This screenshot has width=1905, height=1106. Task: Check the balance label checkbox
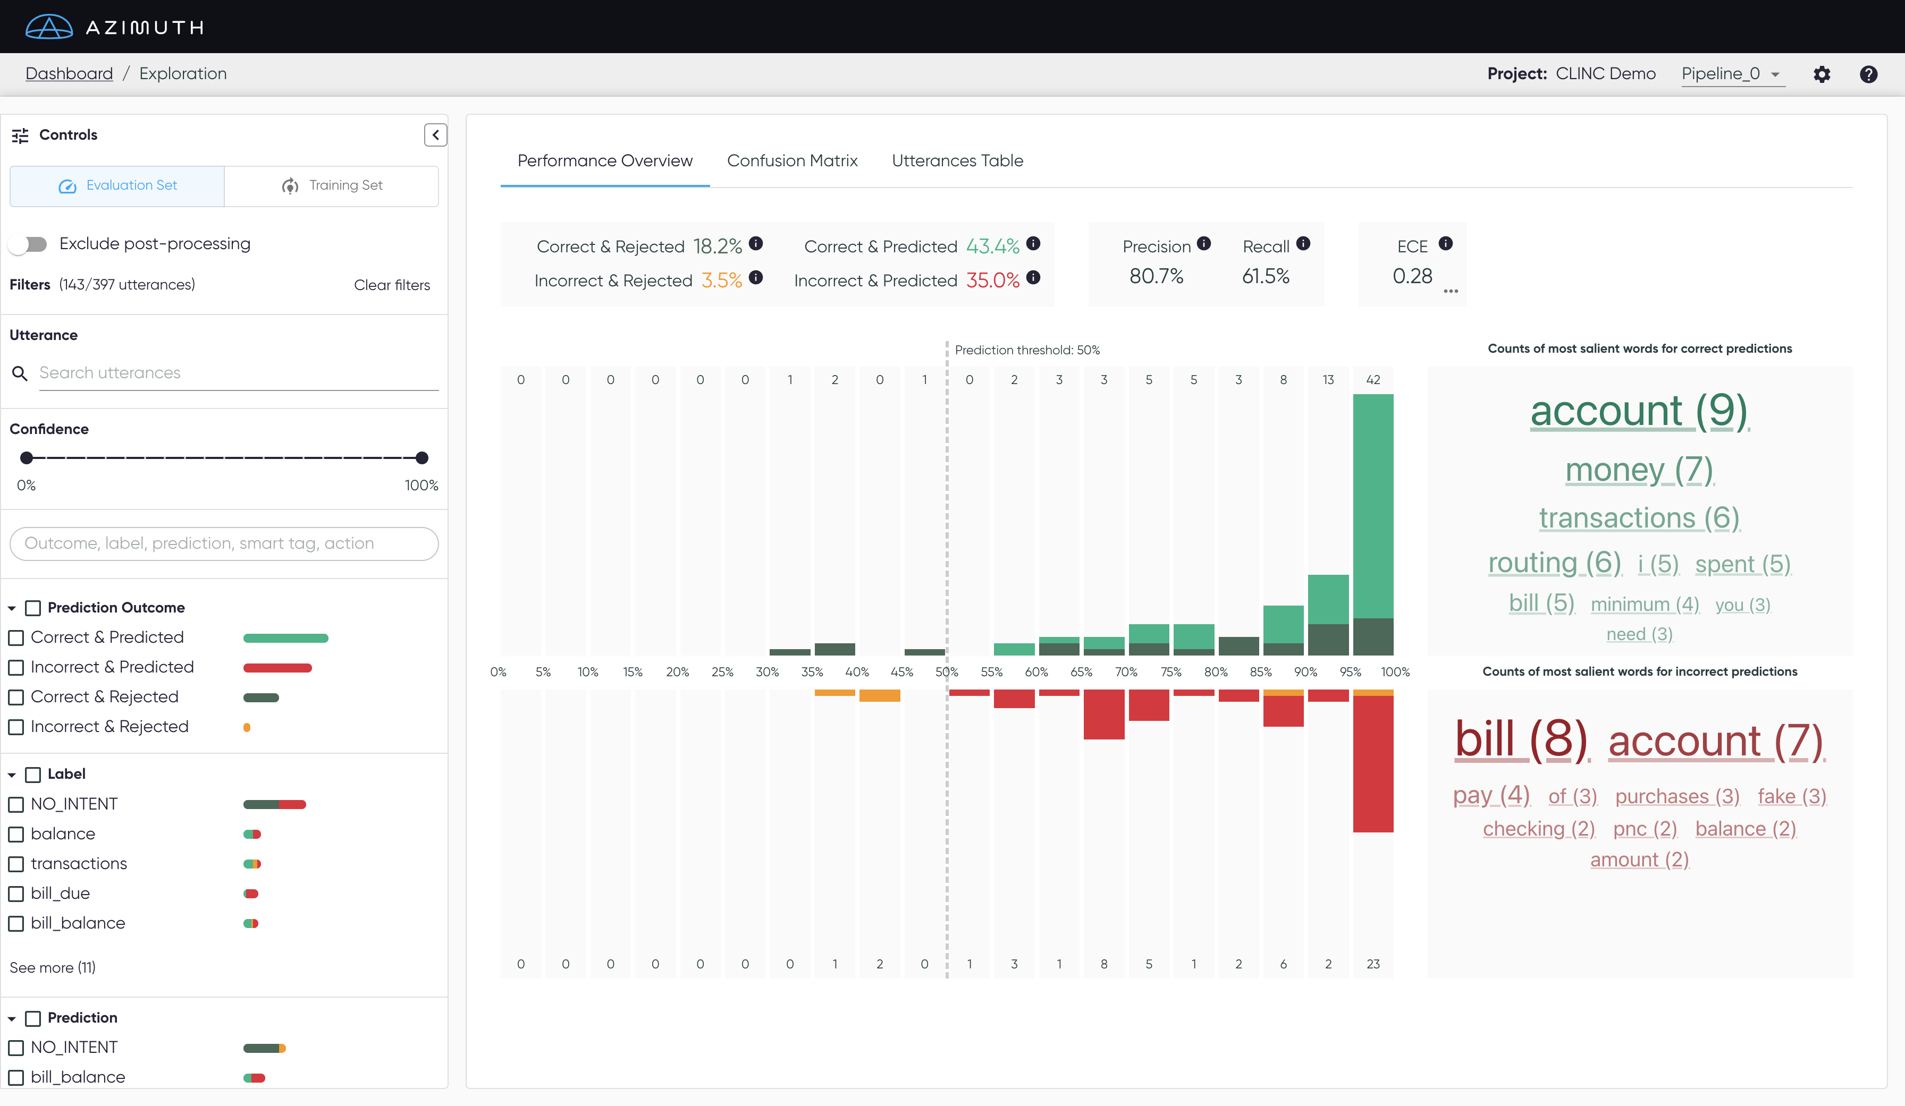(16, 835)
